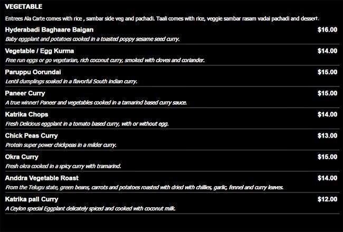Screen dimensions: 343x232
Task: Open the Anddra Vegetable Roast item
Action: [42, 178]
